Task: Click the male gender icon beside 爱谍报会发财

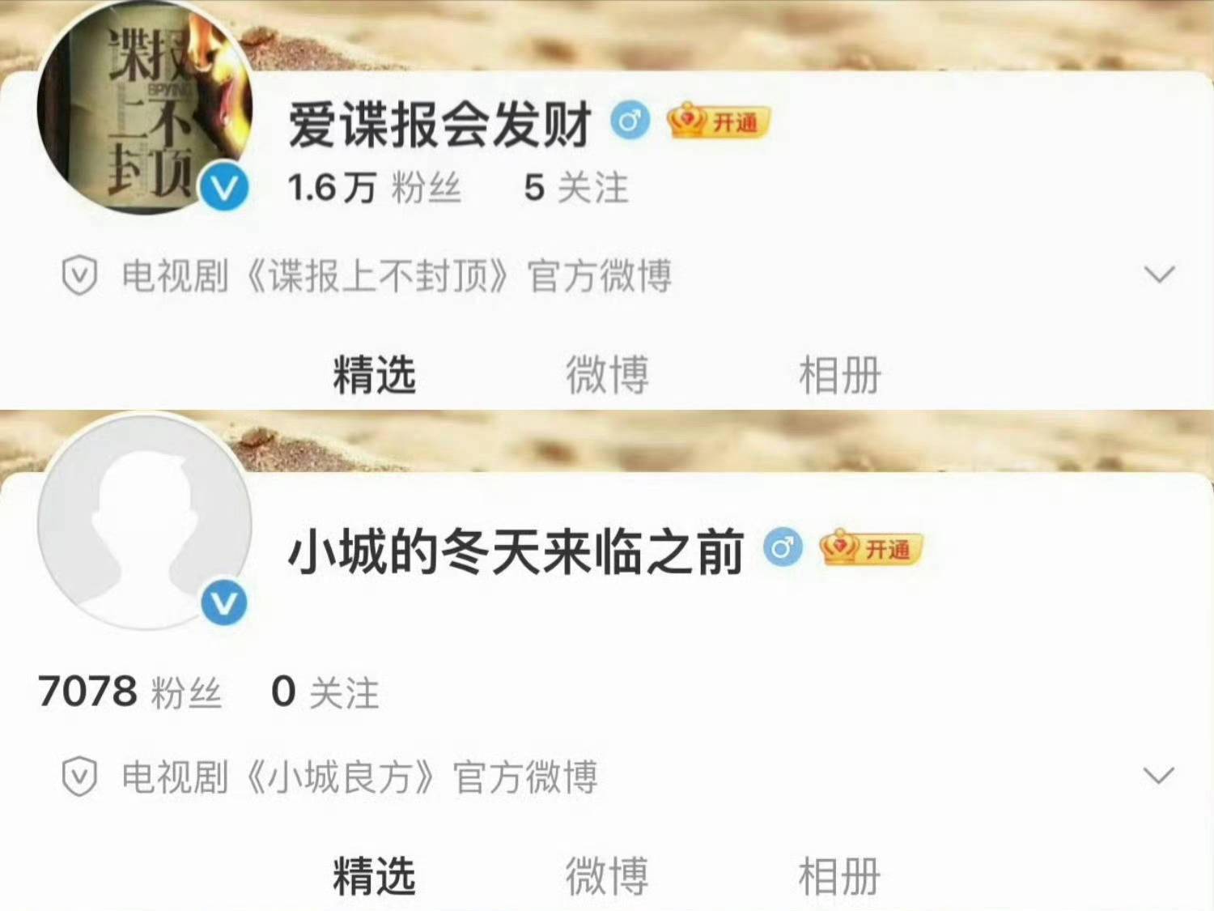Action: coord(630,121)
